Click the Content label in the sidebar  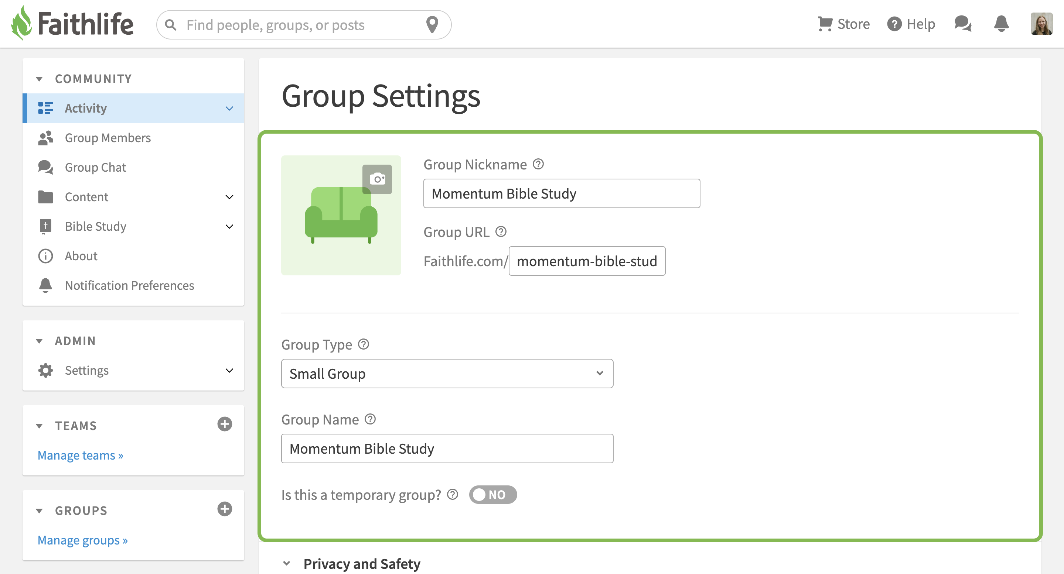[86, 197]
